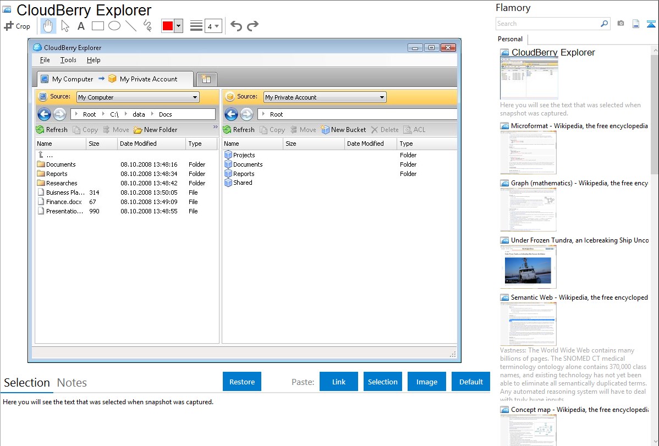Switch to the Notes tab

tap(72, 383)
